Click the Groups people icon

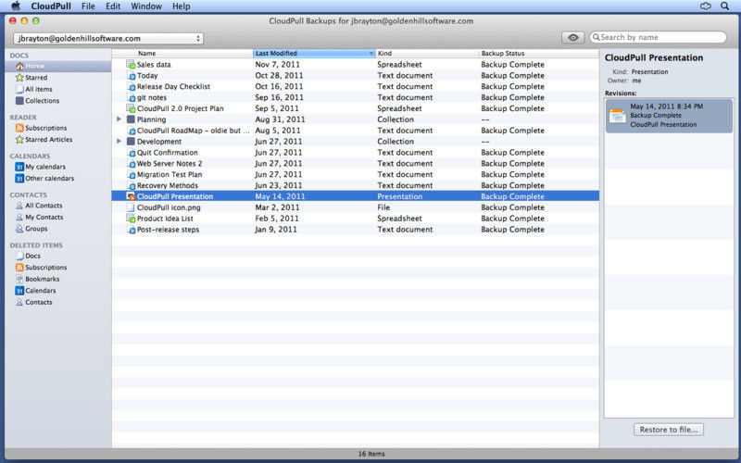tap(19, 229)
